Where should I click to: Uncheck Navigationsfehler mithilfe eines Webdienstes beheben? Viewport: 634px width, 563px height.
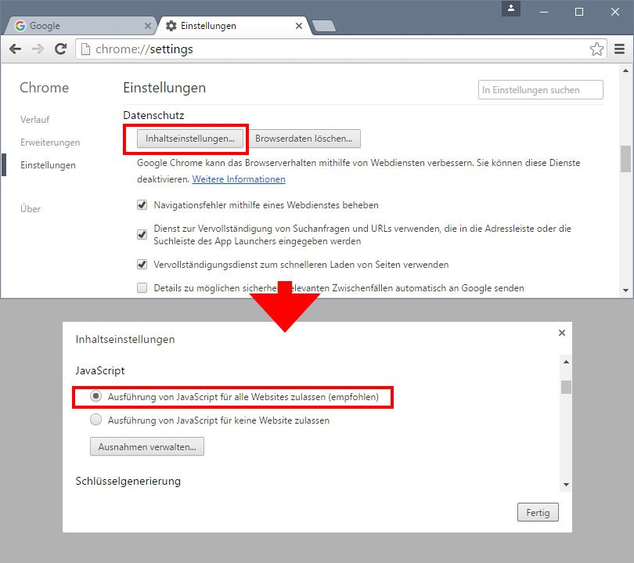142,205
